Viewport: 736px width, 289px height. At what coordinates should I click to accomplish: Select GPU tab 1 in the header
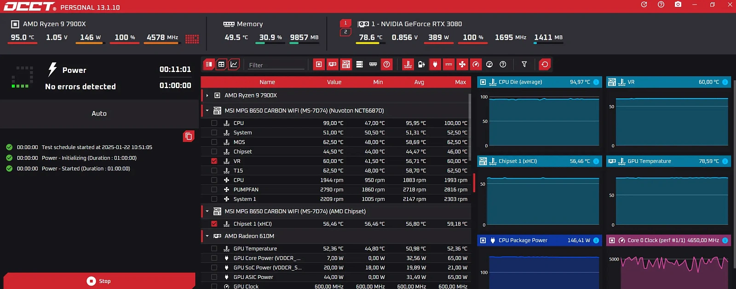point(345,23)
